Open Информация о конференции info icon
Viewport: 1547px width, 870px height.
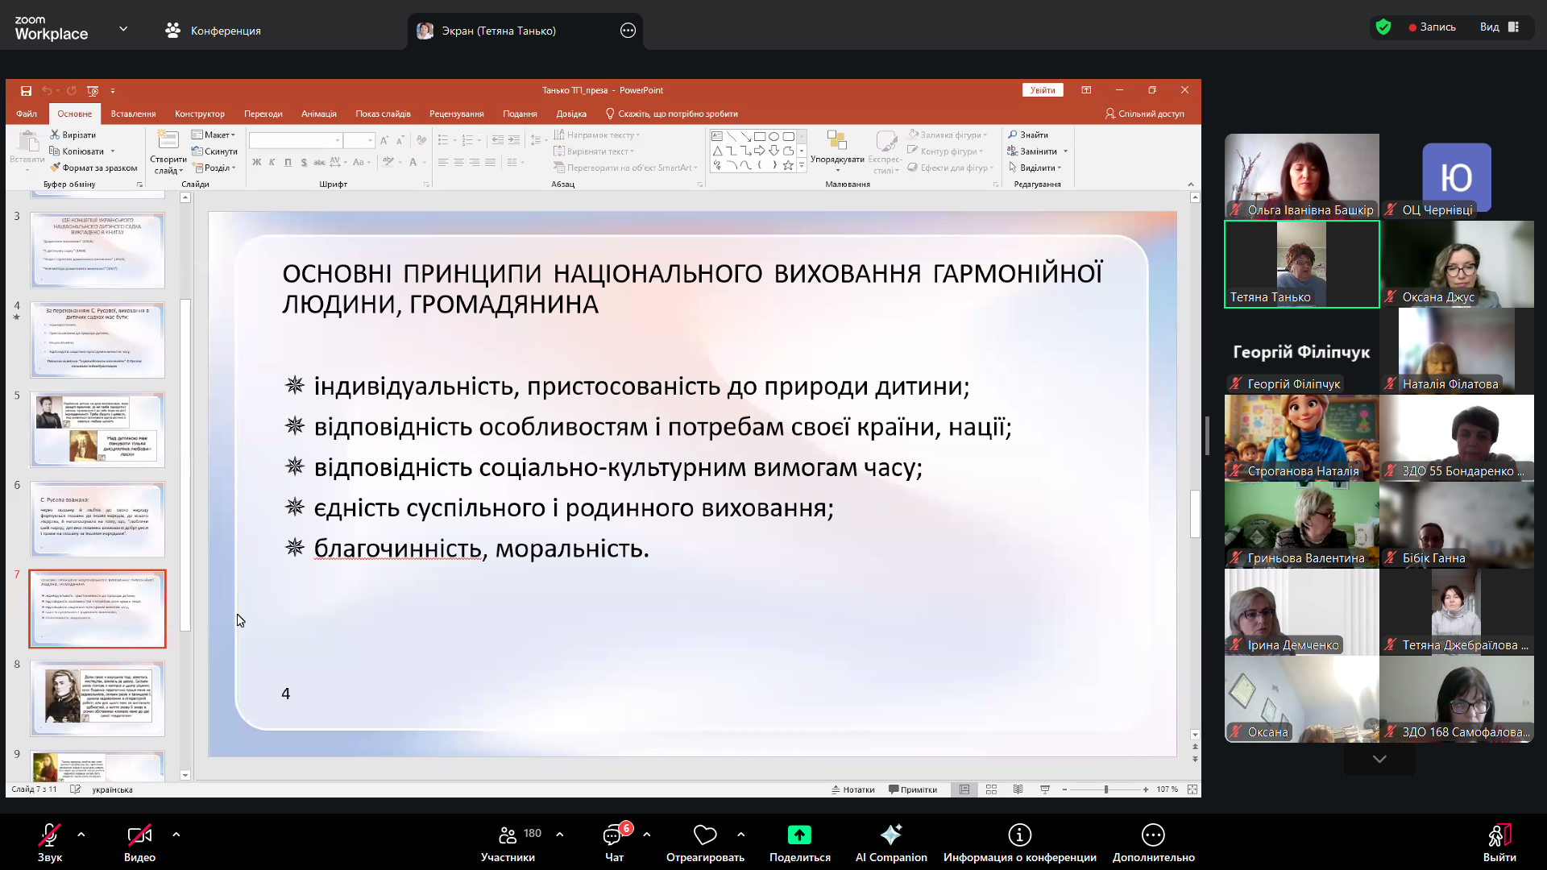(x=1020, y=835)
